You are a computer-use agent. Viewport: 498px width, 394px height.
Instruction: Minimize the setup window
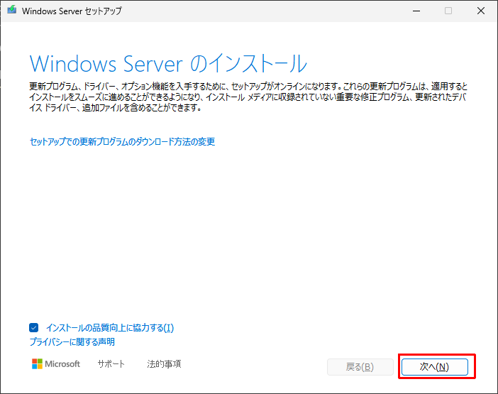(416, 11)
